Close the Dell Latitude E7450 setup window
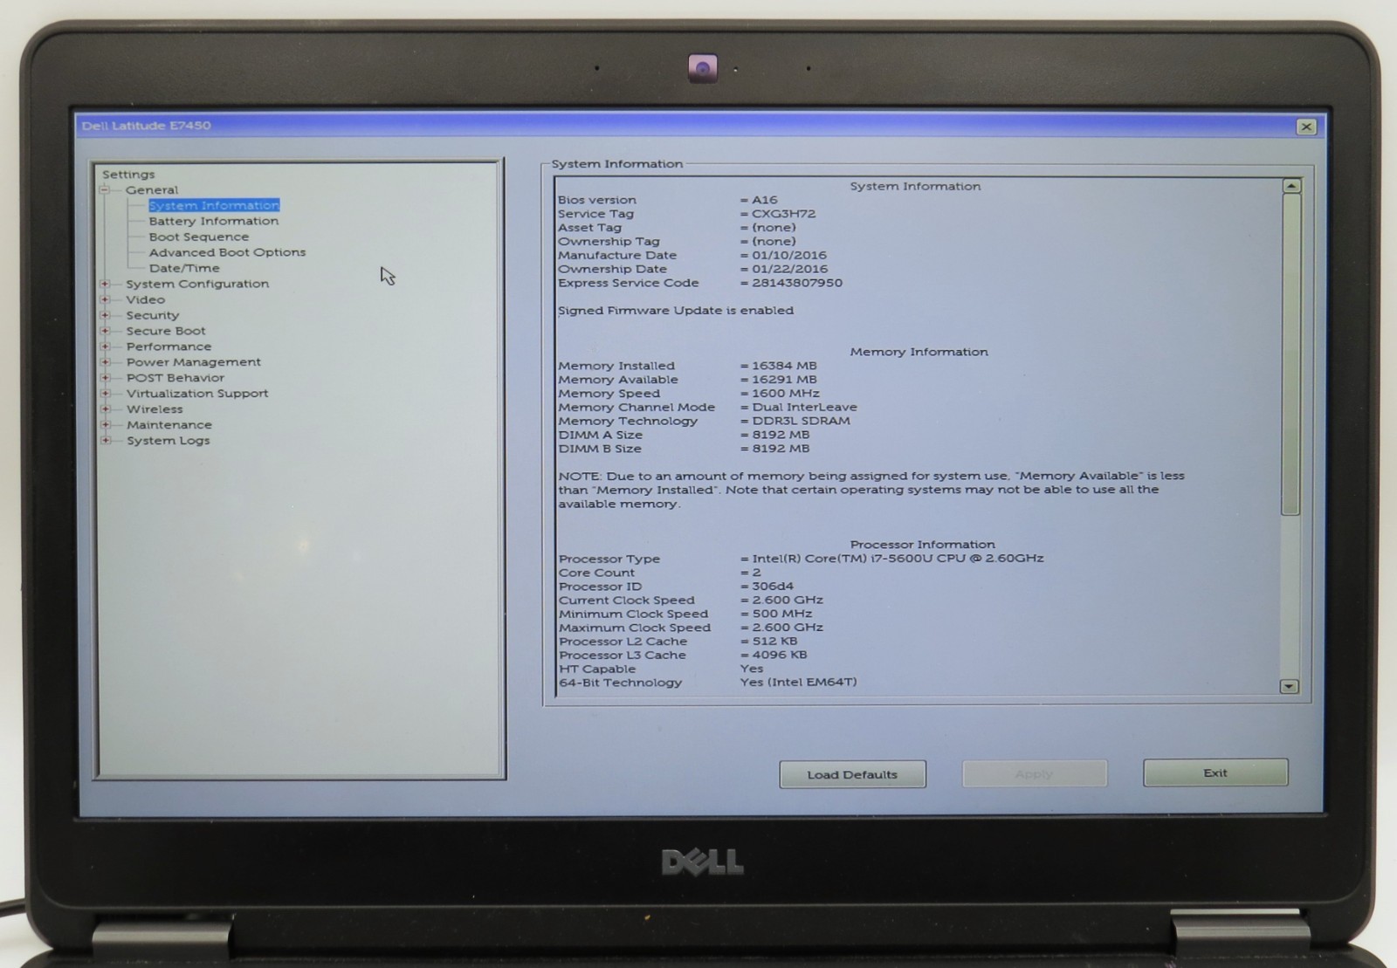This screenshot has height=968, width=1397. pos(1306,127)
